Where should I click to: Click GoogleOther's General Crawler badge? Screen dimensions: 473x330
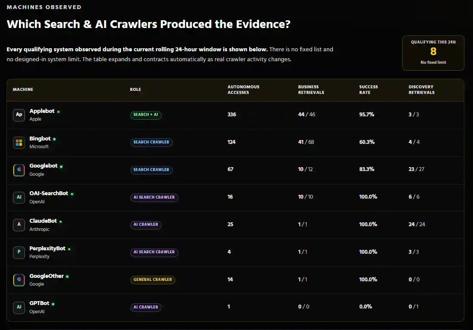point(152,280)
